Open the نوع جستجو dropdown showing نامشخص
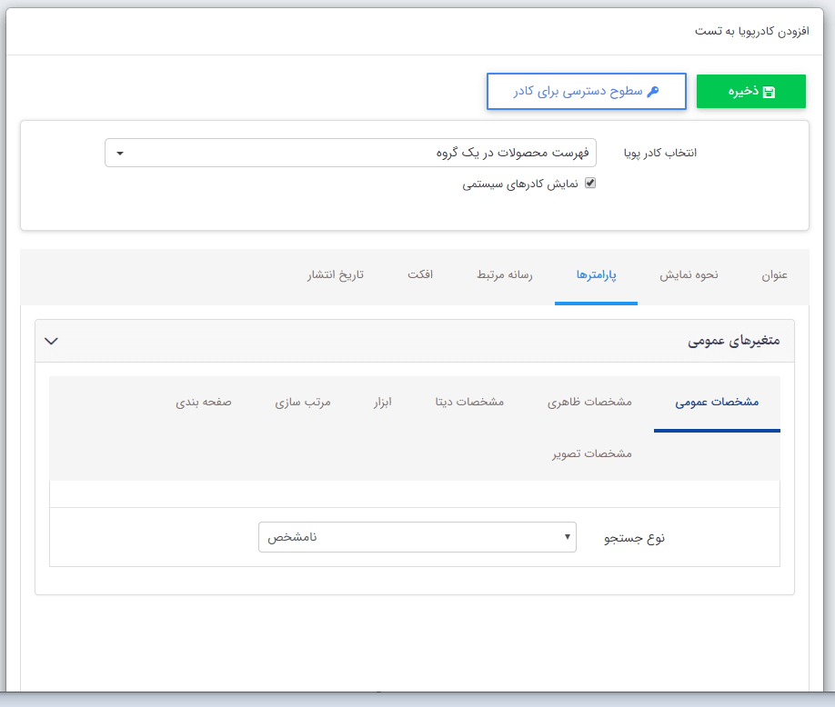Image resolution: width=835 pixels, height=707 pixels. (417, 537)
